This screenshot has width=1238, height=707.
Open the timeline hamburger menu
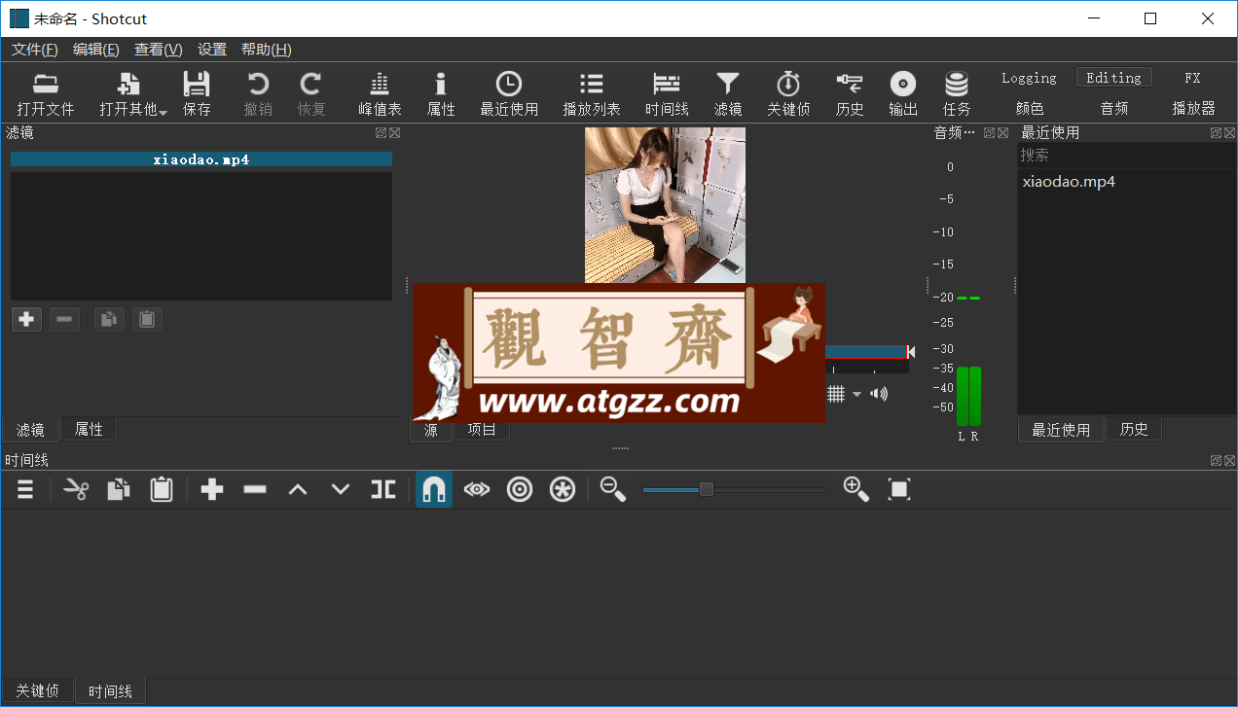[x=25, y=489]
